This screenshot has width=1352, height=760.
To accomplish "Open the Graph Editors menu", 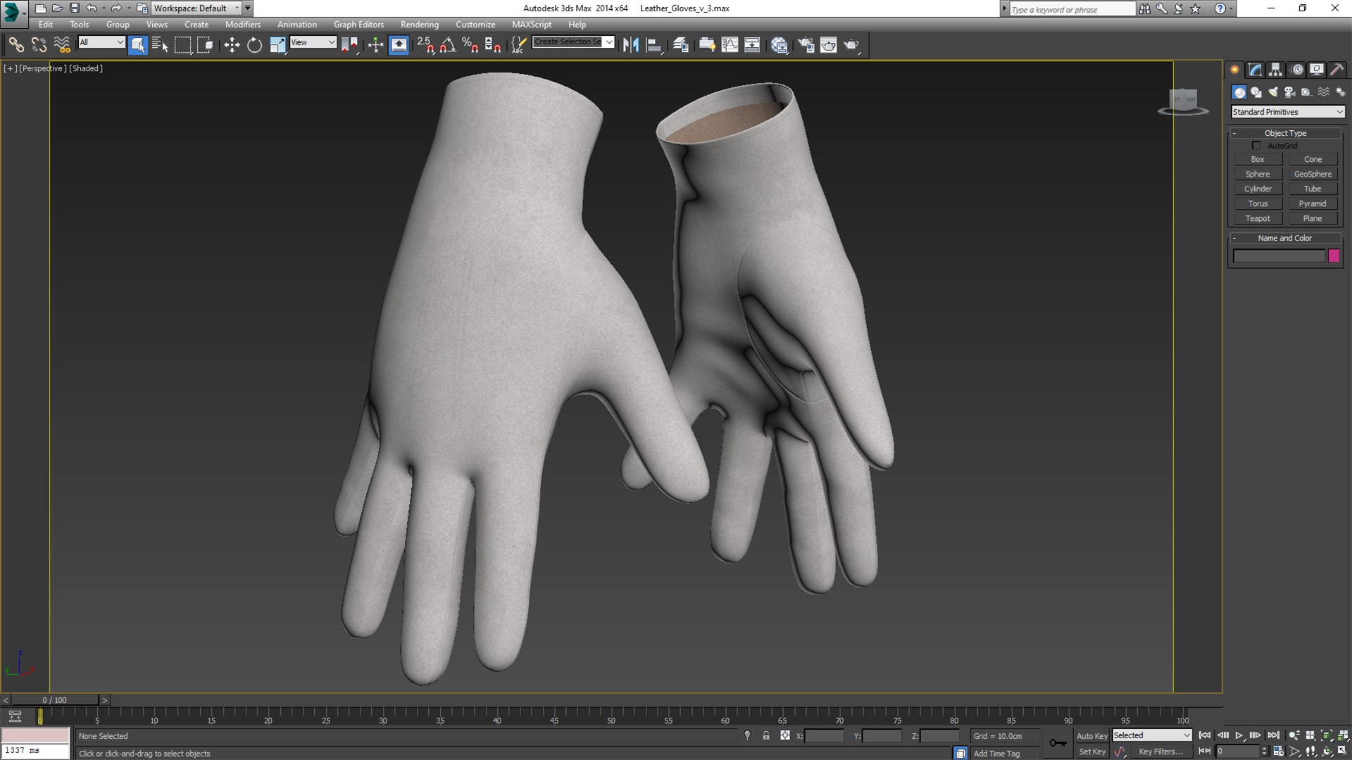I will (x=358, y=25).
